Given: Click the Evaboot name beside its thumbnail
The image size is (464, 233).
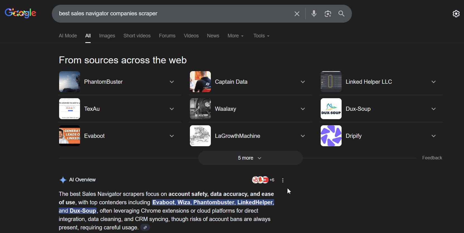Looking at the screenshot, I should click(x=94, y=136).
